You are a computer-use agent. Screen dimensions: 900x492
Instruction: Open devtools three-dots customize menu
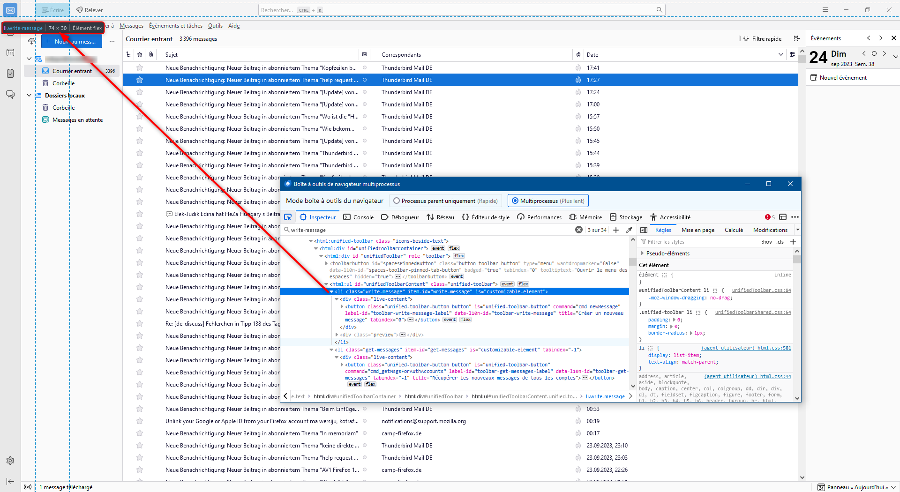(795, 217)
